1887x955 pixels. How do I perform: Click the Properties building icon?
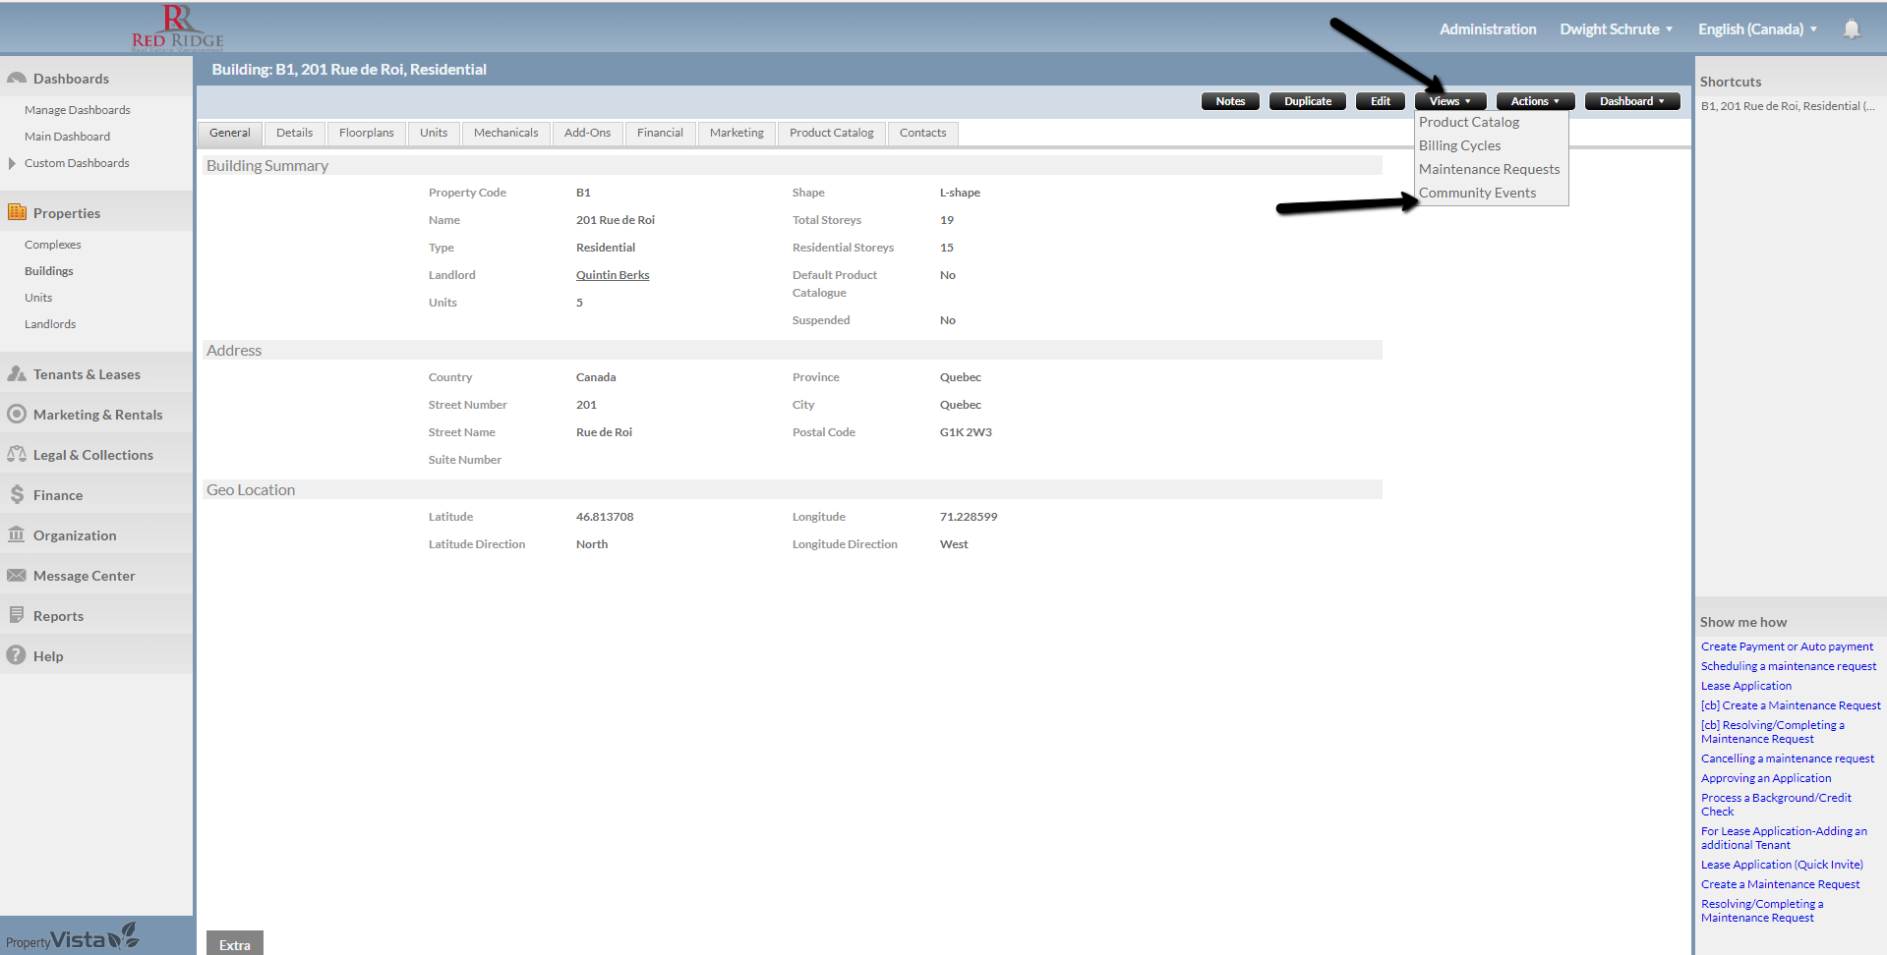[x=17, y=212]
